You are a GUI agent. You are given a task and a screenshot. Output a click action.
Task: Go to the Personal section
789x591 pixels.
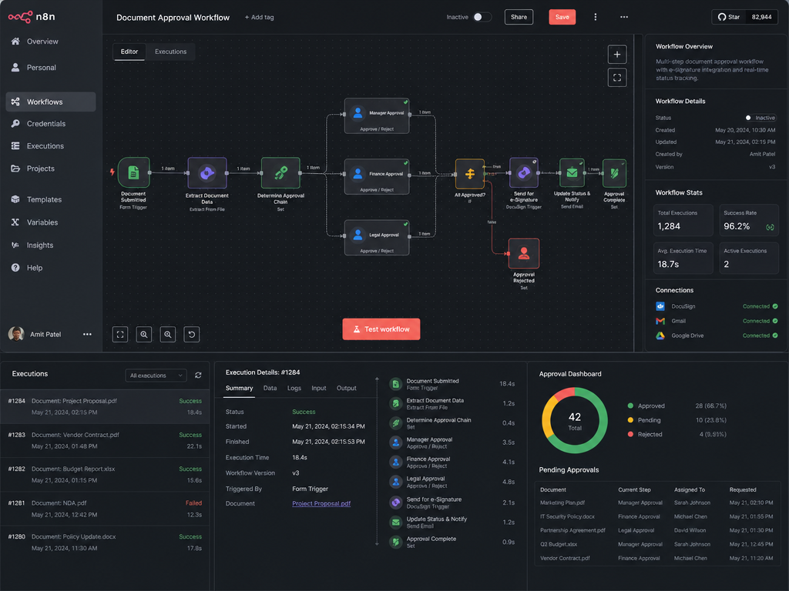click(42, 68)
